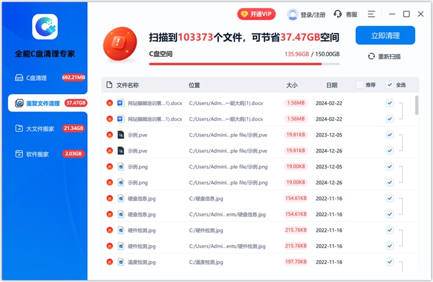Viewport: 433px width, 282px height.
Task: Click the C盘清理 drive icon
Action: tap(19, 77)
